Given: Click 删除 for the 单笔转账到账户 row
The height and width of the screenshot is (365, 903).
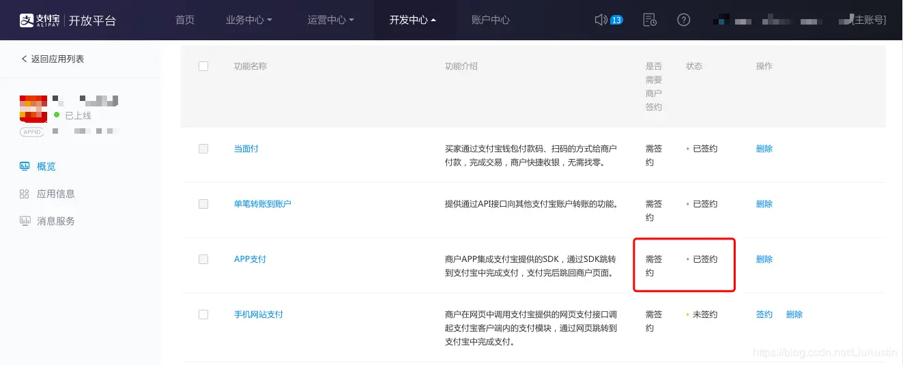Looking at the screenshot, I should pos(764,204).
